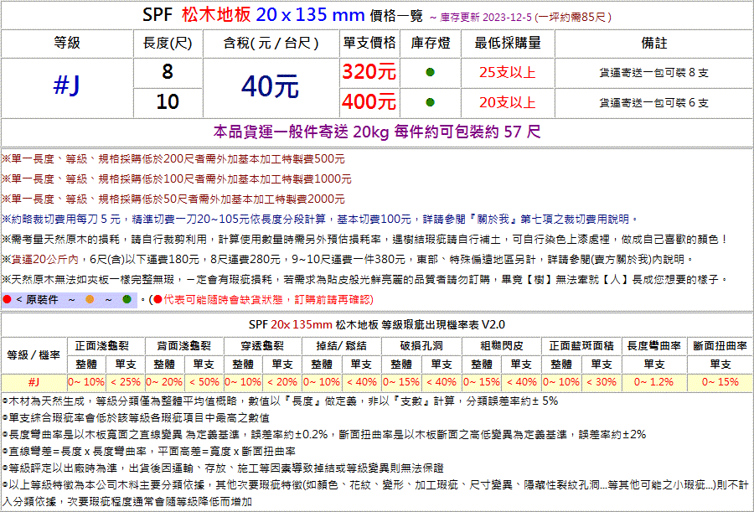Click the 等級 column header in the price table
The image size is (754, 512).
pyautogui.click(x=67, y=44)
